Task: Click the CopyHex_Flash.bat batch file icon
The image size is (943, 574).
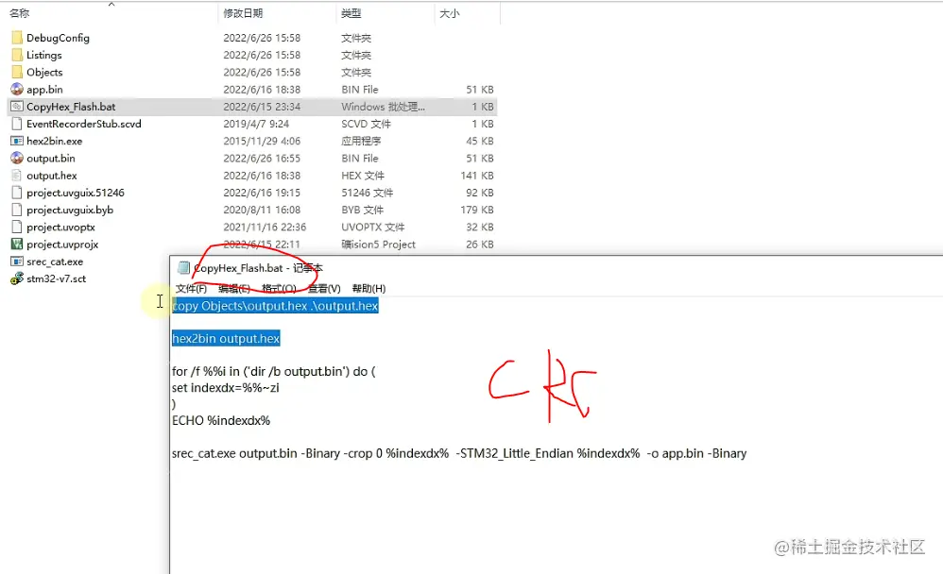Action: tap(17, 107)
